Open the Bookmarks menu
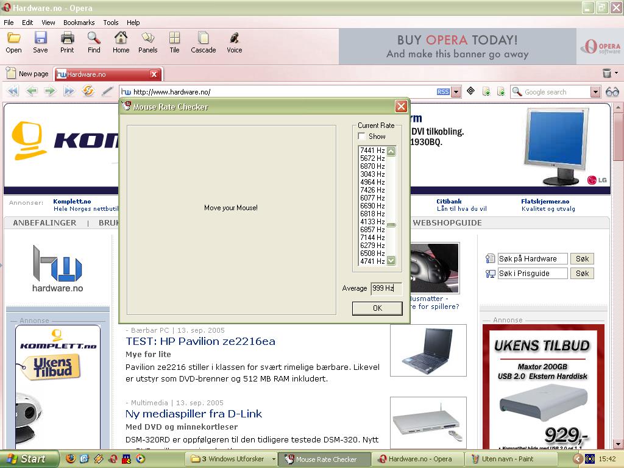 tap(79, 23)
